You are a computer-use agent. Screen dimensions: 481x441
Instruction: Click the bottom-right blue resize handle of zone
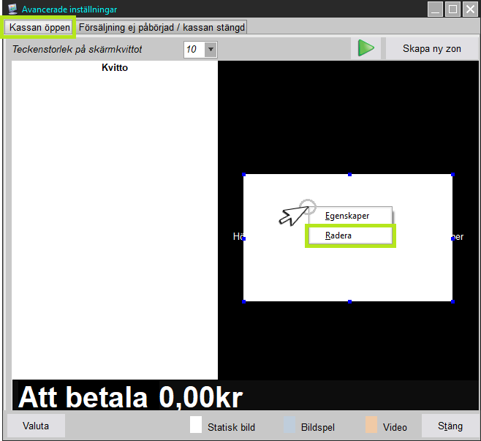tap(452, 301)
